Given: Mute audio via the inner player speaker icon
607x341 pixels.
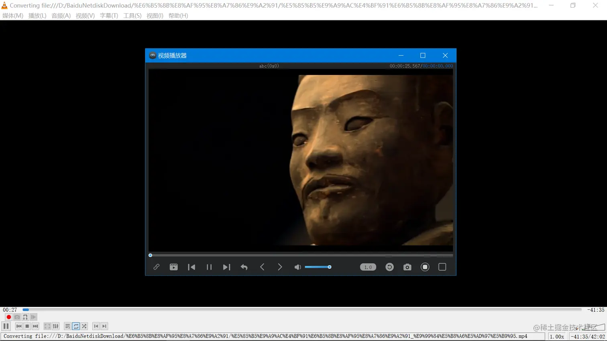Looking at the screenshot, I should coord(297,267).
